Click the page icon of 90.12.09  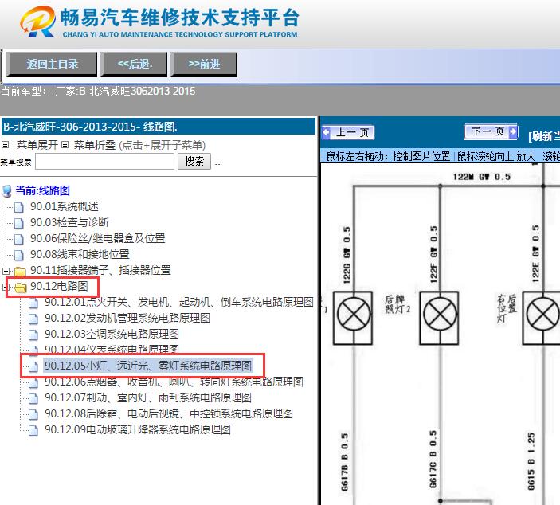(x=33, y=430)
